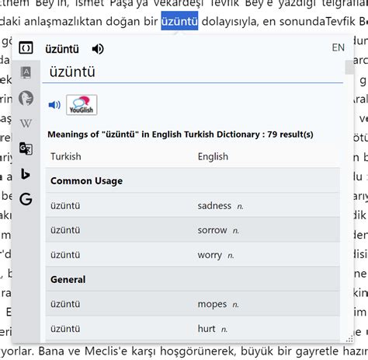The height and width of the screenshot is (360, 368).
Task: Click Turkish üzüntü in sadness row
Action: [x=65, y=206]
